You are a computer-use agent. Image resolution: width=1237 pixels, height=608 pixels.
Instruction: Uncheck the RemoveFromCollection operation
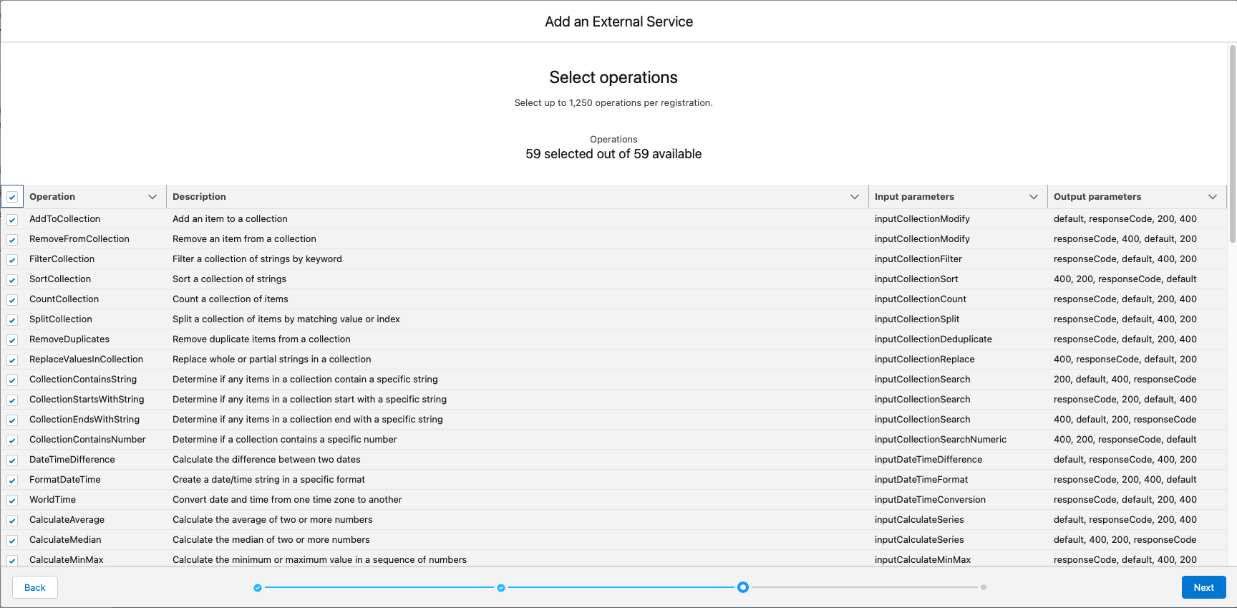tap(12, 239)
